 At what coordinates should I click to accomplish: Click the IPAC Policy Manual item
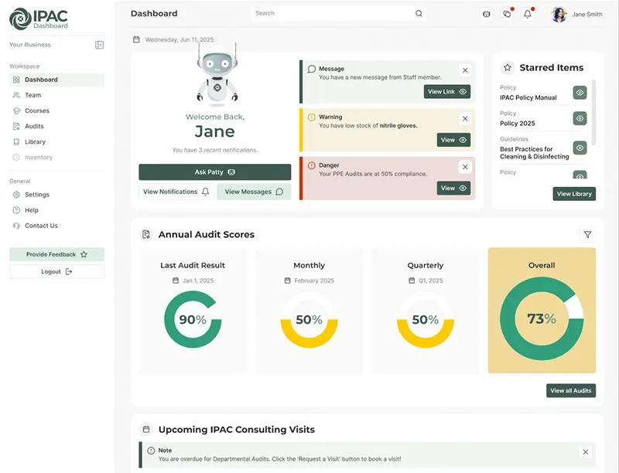528,97
